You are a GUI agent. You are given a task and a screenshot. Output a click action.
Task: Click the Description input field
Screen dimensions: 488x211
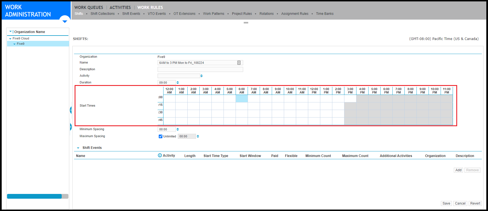pyautogui.click(x=200, y=69)
